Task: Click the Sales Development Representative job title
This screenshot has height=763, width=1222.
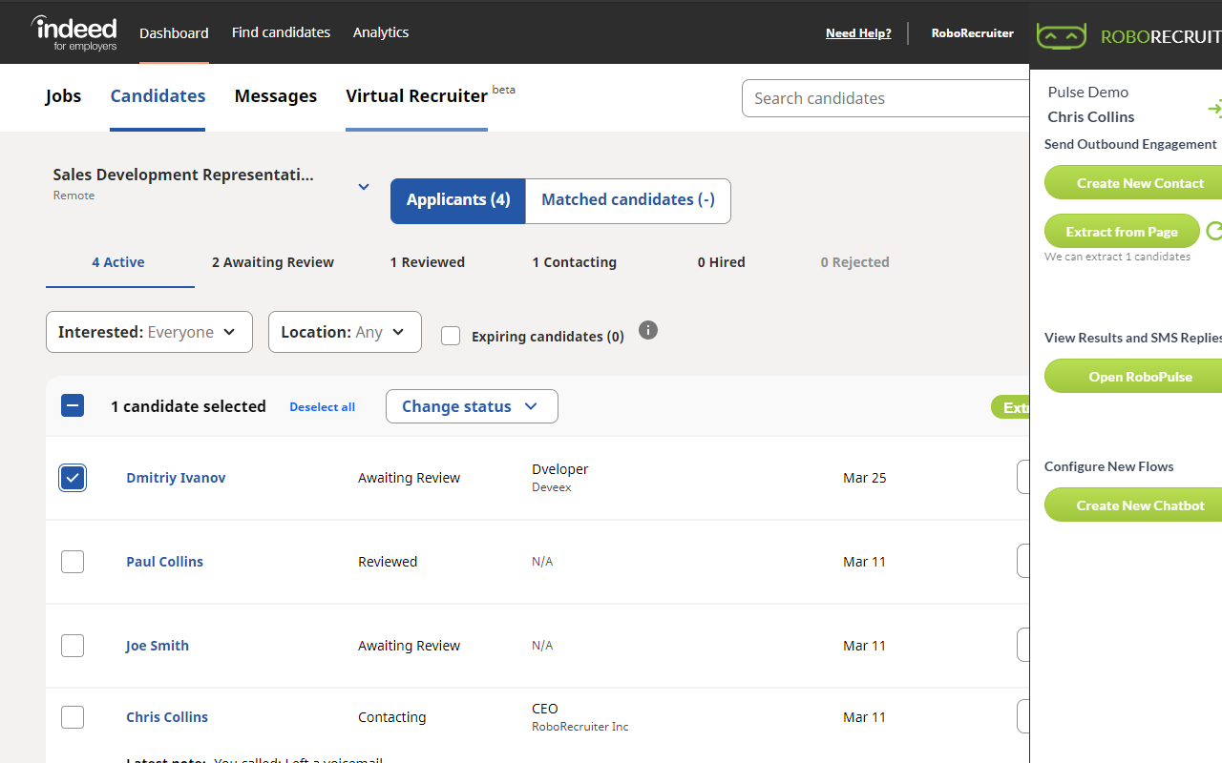Action: 183,175
